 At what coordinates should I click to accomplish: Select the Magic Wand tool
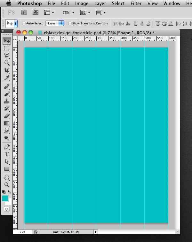6,63
